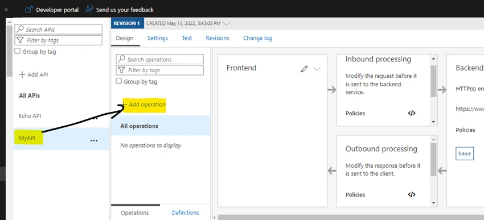The width and height of the screenshot is (484, 220).
Task: Select the Operations bottom tab
Action: [134, 213]
